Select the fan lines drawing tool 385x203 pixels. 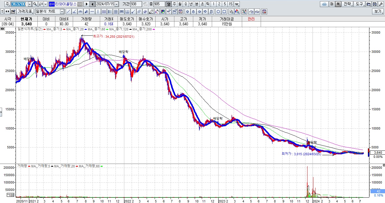[x=86, y=12]
